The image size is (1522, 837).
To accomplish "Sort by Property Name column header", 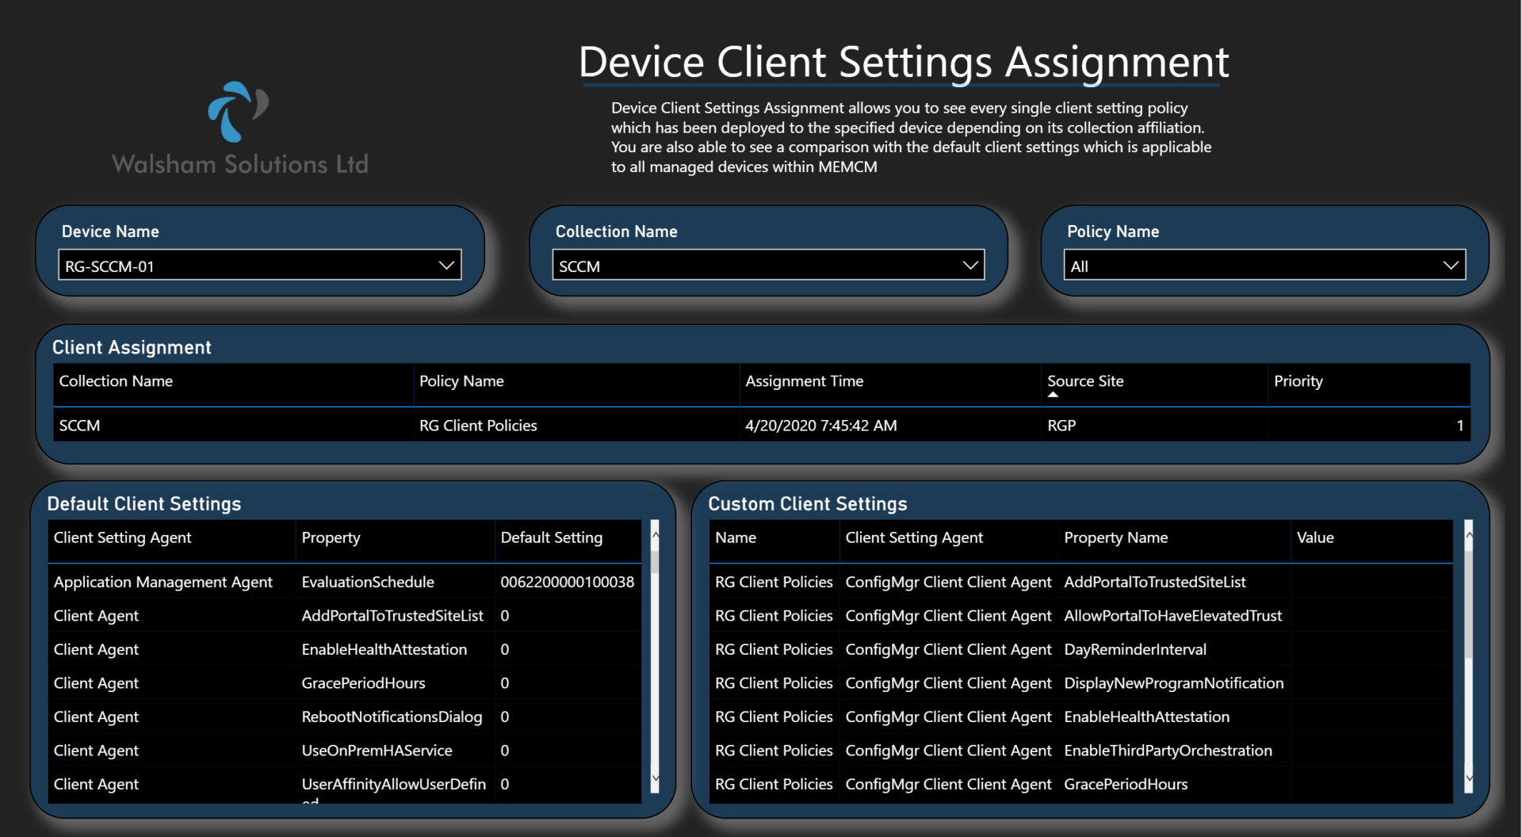I will [x=1115, y=537].
